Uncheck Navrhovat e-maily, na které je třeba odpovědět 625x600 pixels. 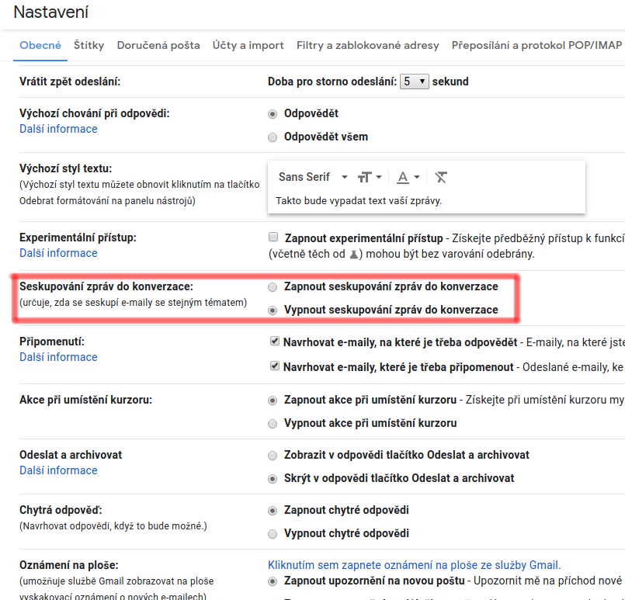pyautogui.click(x=274, y=341)
